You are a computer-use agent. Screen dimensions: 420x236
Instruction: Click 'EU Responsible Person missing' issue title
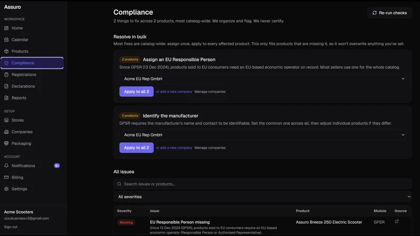[x=180, y=222]
